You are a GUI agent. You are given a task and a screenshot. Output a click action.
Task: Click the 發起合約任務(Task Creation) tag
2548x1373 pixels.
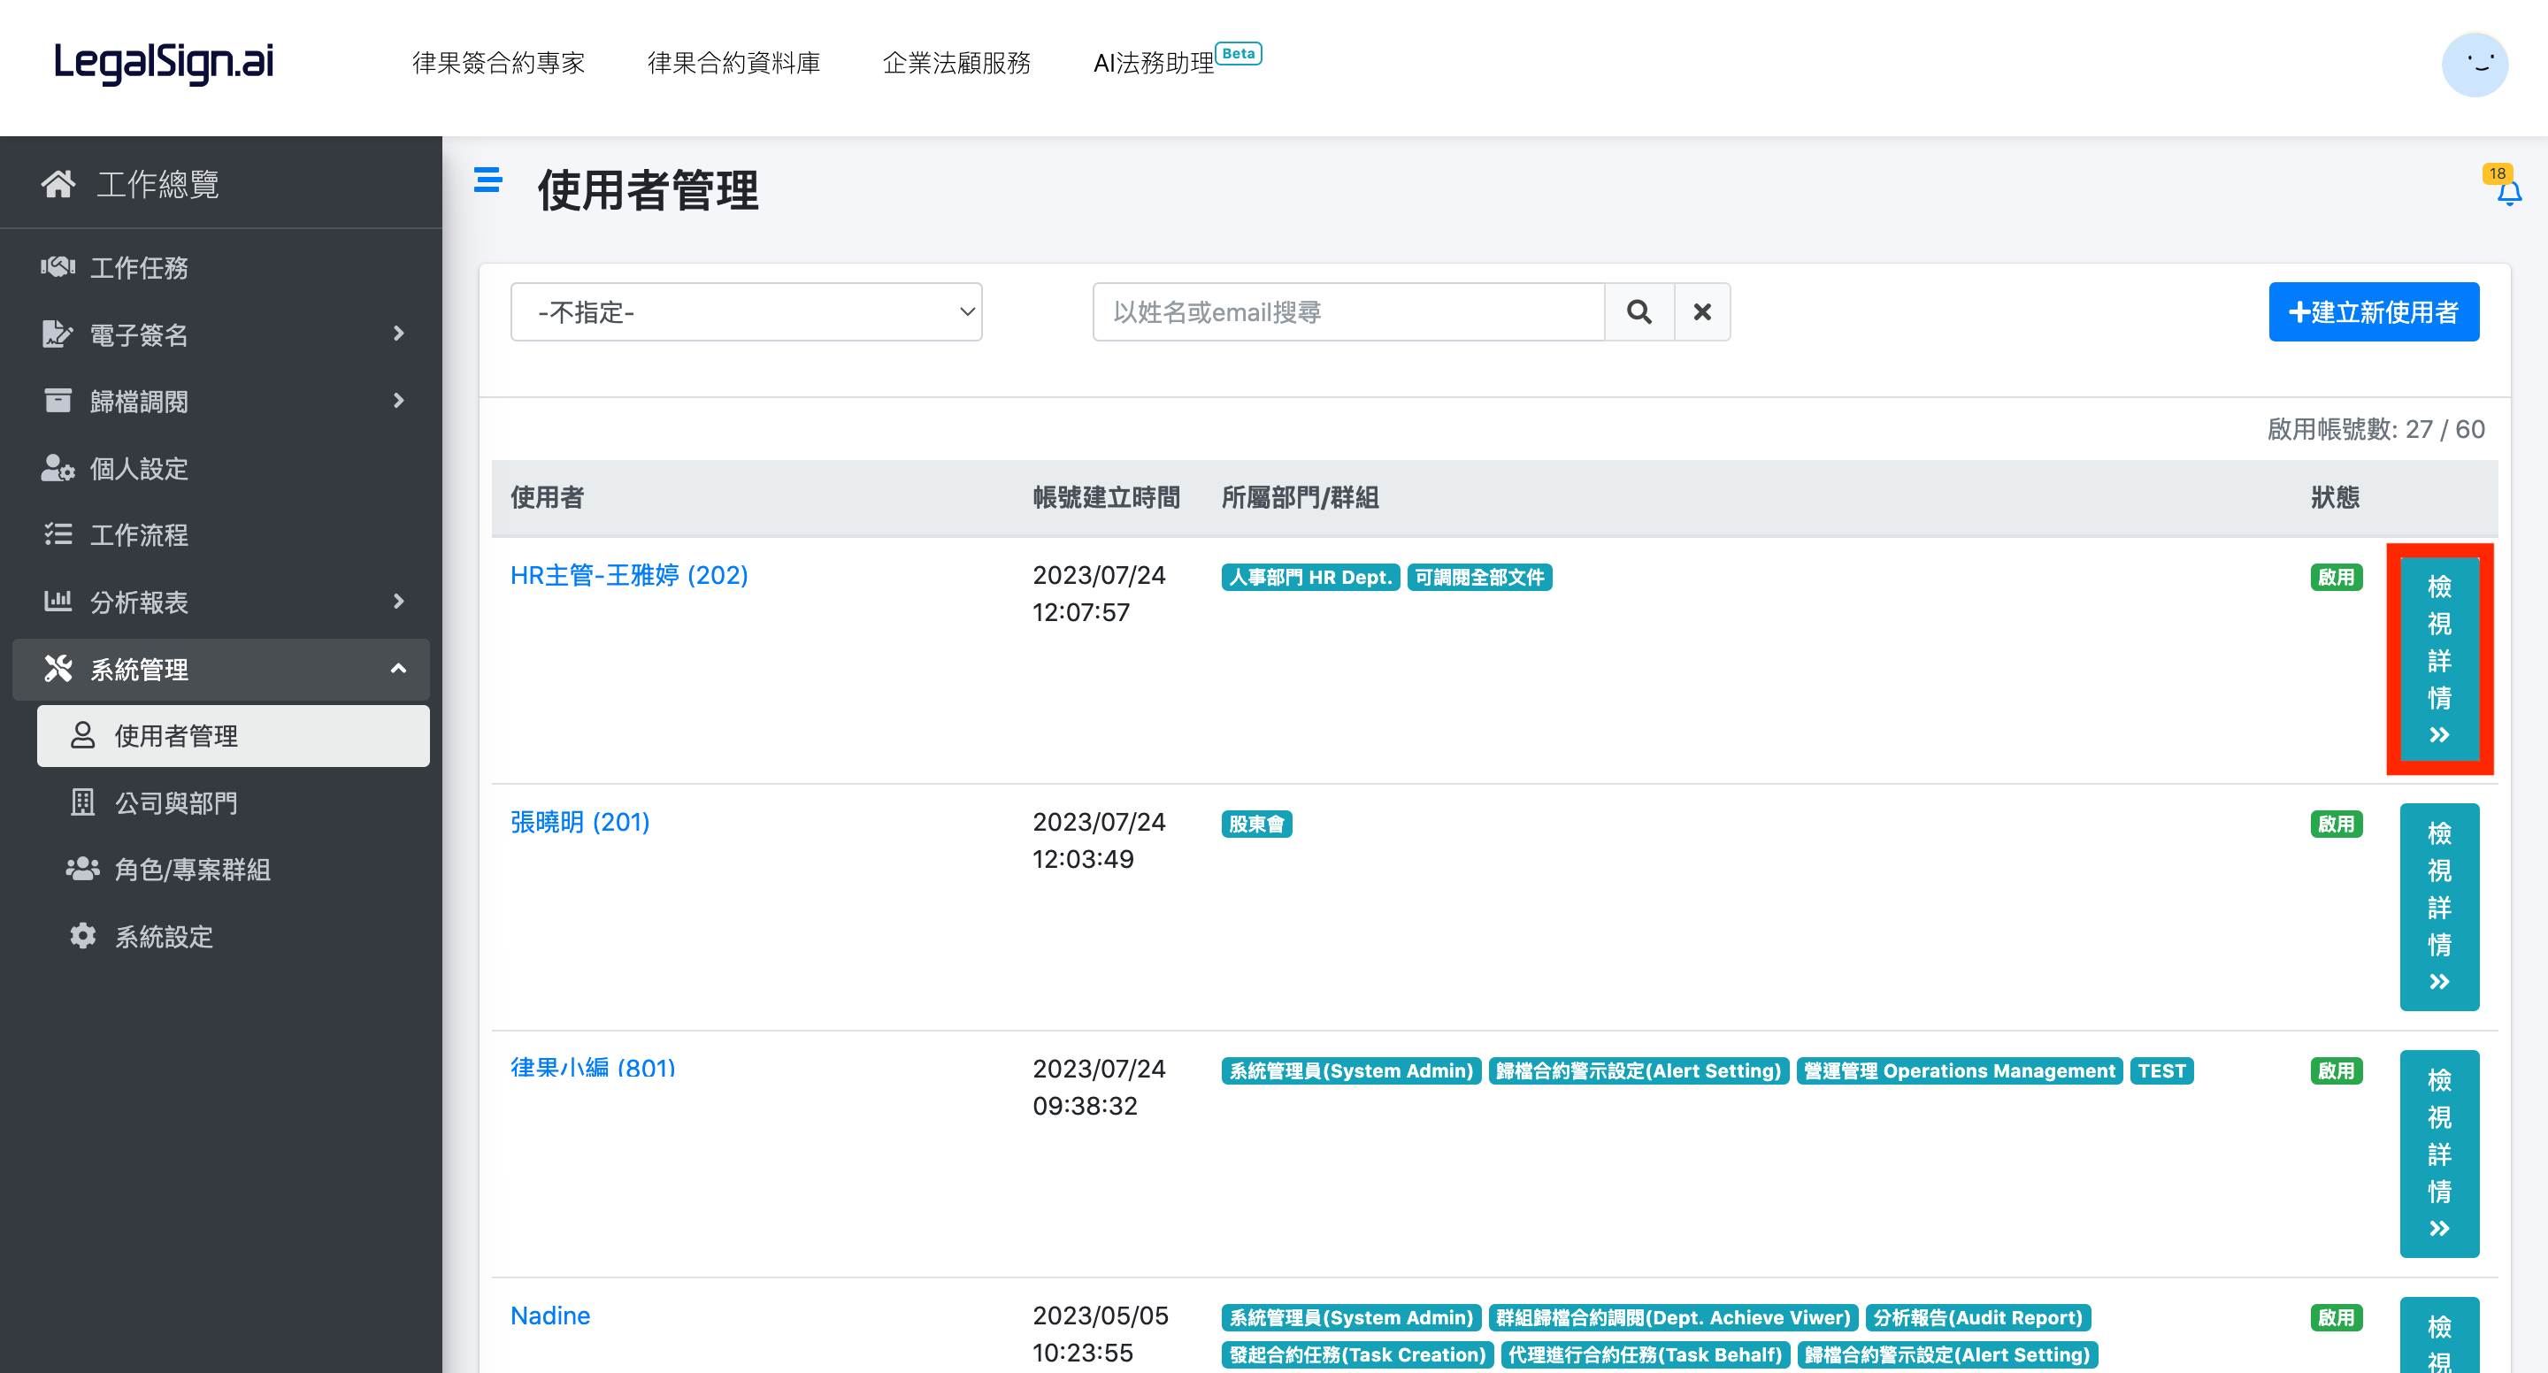pyautogui.click(x=1357, y=1355)
